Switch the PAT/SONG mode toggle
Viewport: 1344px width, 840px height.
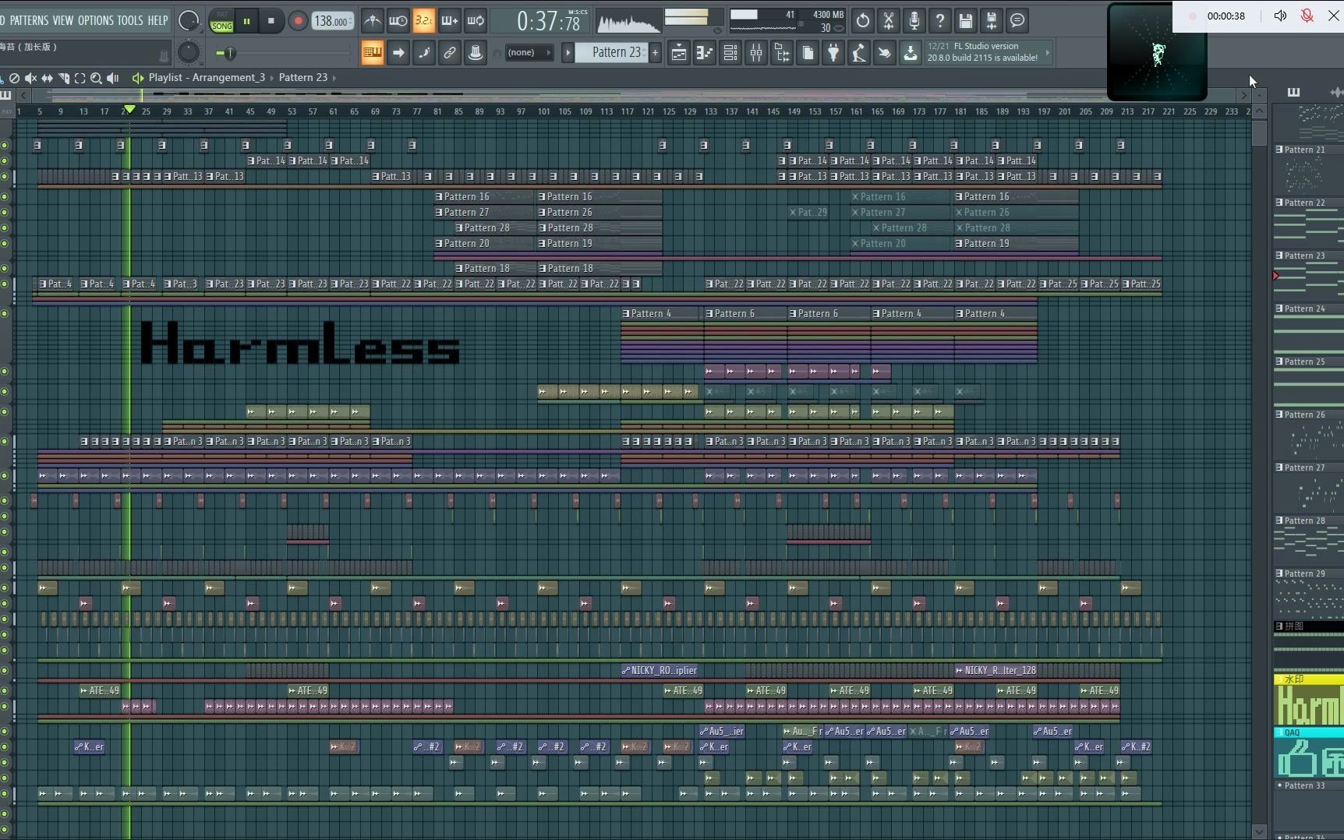[222, 21]
